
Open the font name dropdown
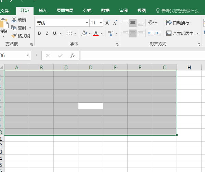[x=87, y=23]
